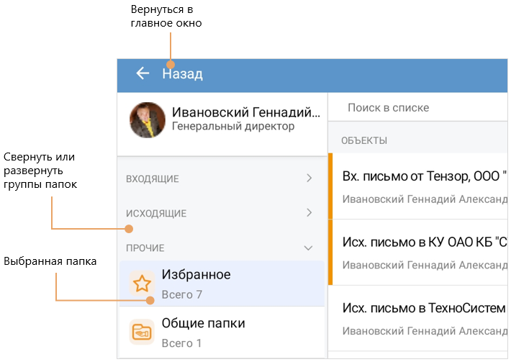Select user name Ивановский Геннадий
The width and height of the screenshot is (511, 362).
tap(245, 112)
